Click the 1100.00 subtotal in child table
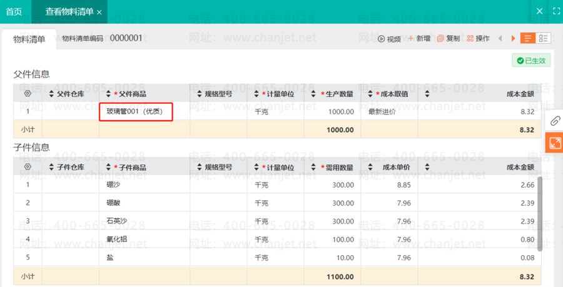563x287 pixels. point(340,276)
